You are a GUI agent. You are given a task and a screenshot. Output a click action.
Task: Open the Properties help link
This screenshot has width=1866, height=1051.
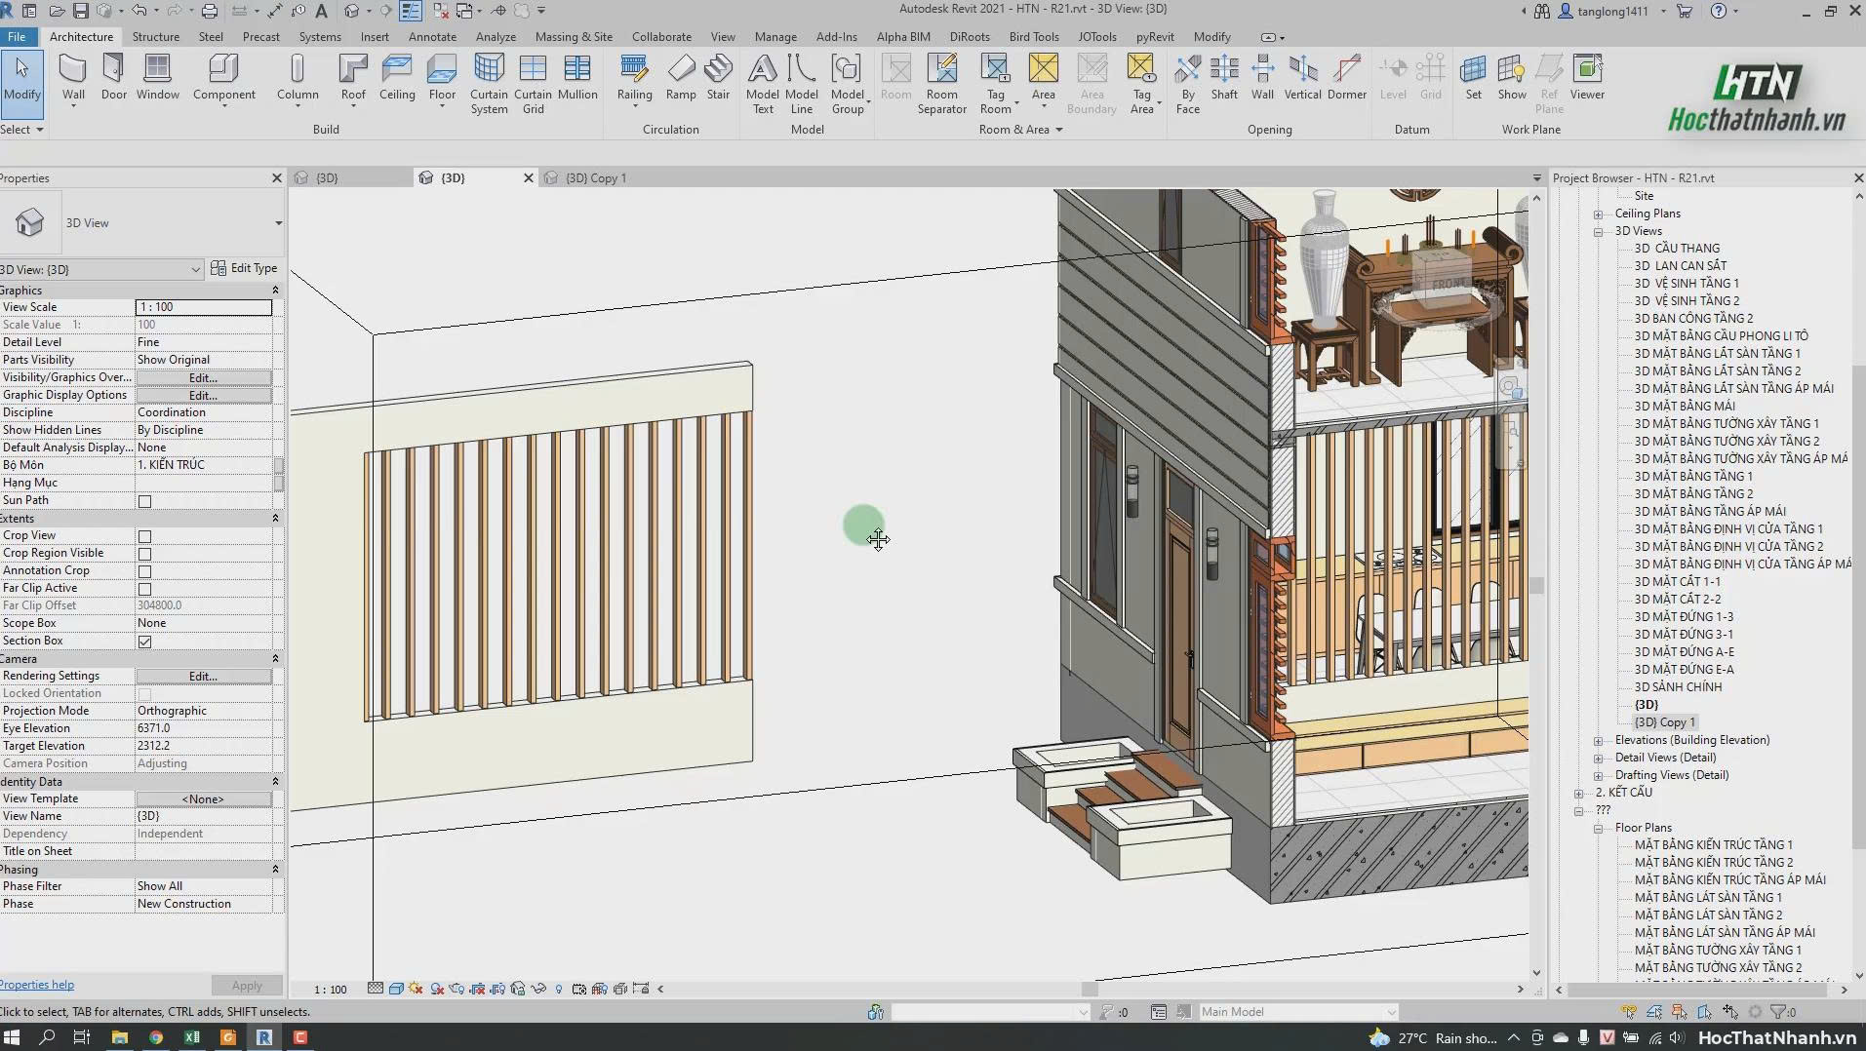click(x=37, y=985)
